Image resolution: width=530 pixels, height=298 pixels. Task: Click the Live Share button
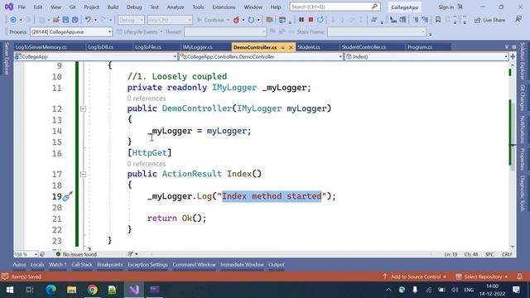tap(489, 20)
